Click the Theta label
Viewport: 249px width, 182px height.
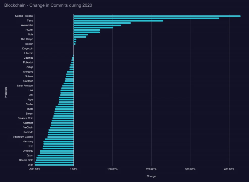pyautogui.click(x=30, y=109)
